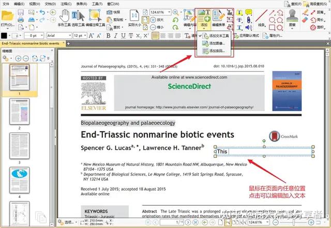The image size is (331, 228).
Task: Select the highlight text tool
Action: pos(239,12)
